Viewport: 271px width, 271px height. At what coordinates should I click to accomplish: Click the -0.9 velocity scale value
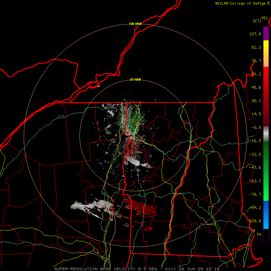(x=256, y=128)
